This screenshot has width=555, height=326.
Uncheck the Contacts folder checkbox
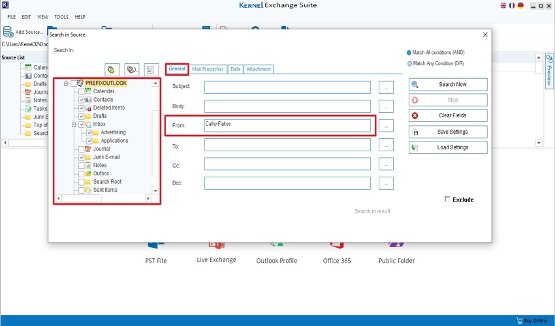82,100
